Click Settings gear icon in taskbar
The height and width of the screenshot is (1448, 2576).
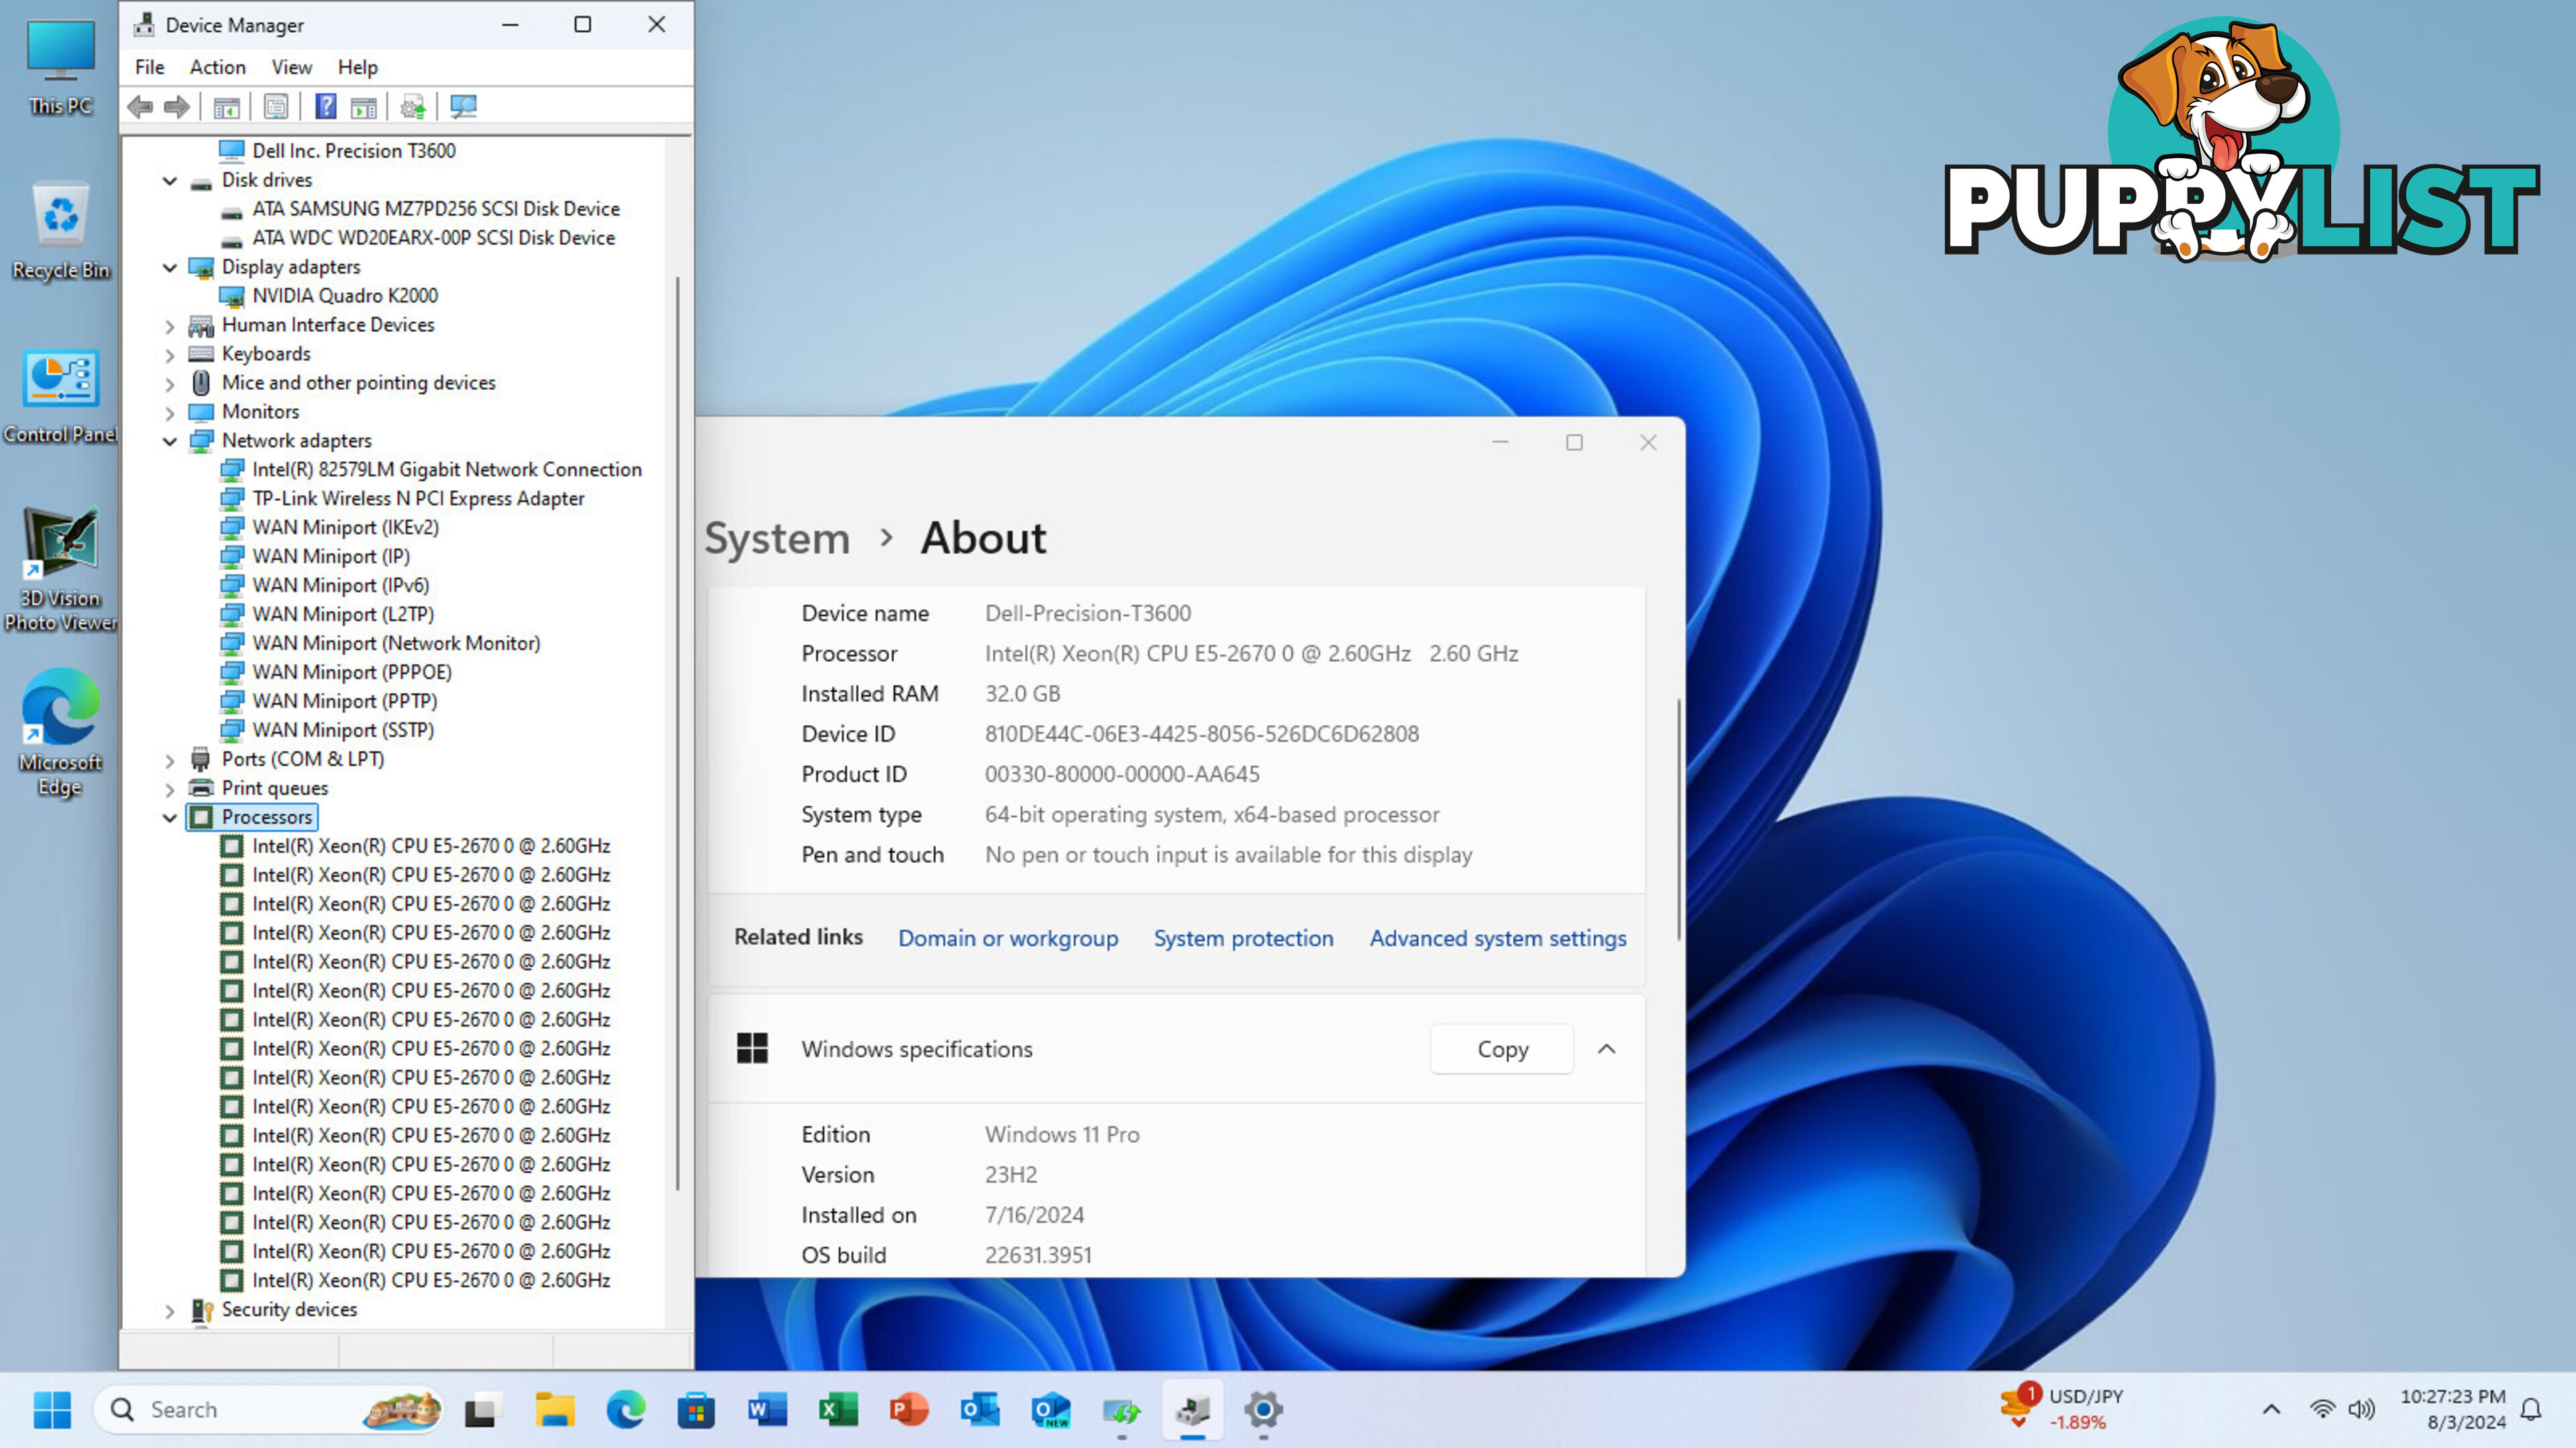(x=1263, y=1410)
